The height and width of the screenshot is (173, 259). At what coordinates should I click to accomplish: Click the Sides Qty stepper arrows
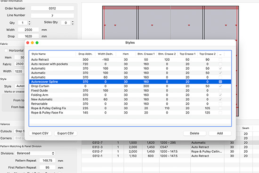[73, 23]
